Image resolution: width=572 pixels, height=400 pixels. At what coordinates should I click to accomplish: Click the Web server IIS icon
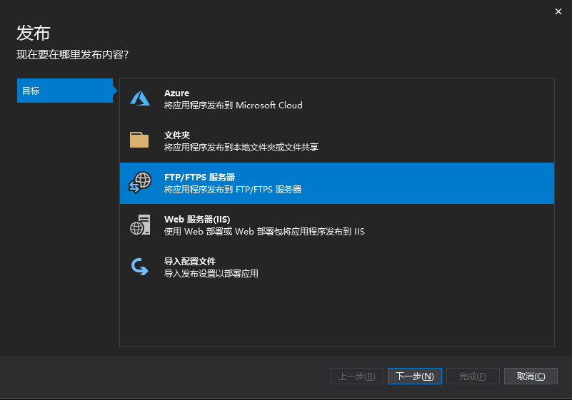[140, 225]
